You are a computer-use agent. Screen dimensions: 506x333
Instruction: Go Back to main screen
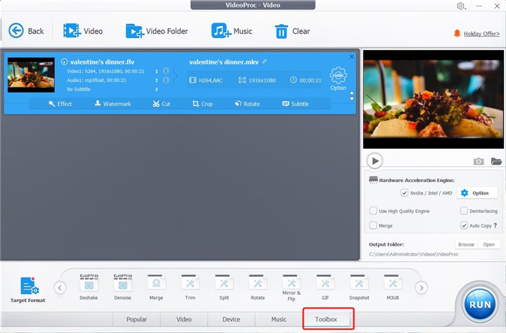click(x=26, y=31)
